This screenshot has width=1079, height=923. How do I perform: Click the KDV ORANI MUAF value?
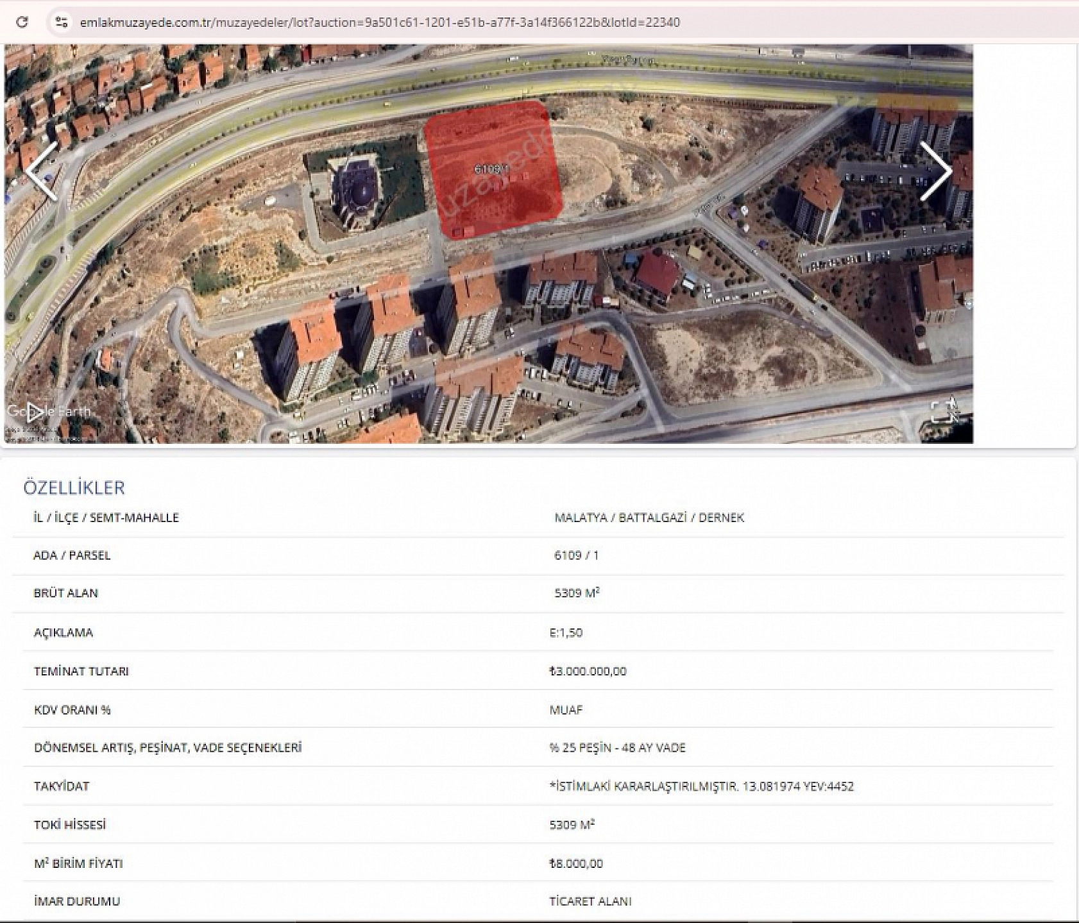pyautogui.click(x=566, y=710)
